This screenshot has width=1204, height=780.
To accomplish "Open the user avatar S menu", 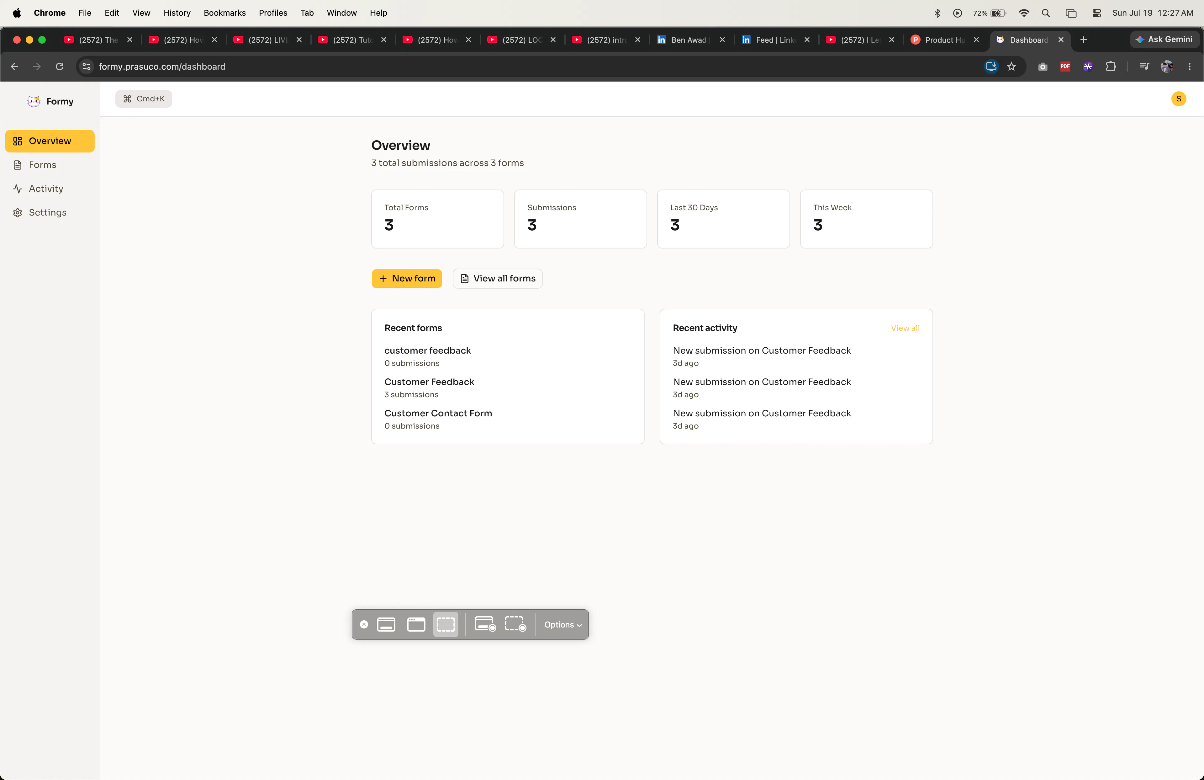I will point(1178,99).
